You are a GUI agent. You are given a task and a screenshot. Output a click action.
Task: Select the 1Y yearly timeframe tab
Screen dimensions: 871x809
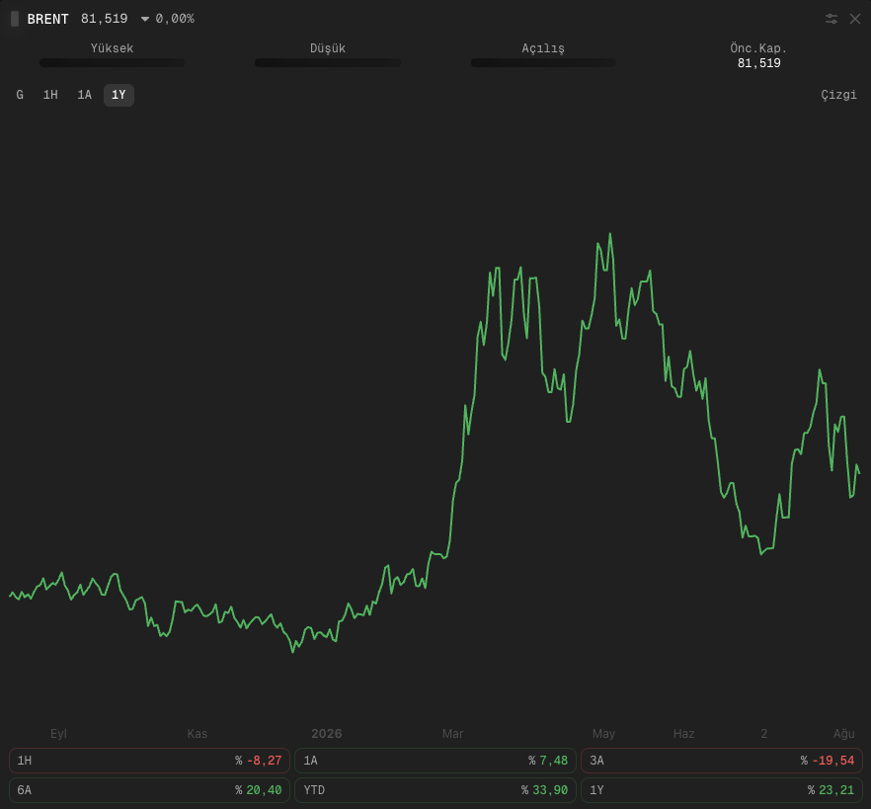(x=119, y=95)
